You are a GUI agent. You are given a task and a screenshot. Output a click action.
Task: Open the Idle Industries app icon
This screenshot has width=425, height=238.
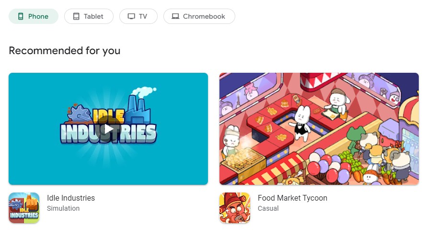tap(24, 208)
